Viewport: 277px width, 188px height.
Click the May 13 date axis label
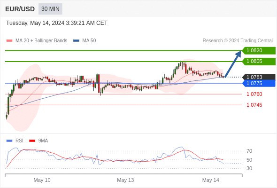pyautogui.click(x=125, y=180)
